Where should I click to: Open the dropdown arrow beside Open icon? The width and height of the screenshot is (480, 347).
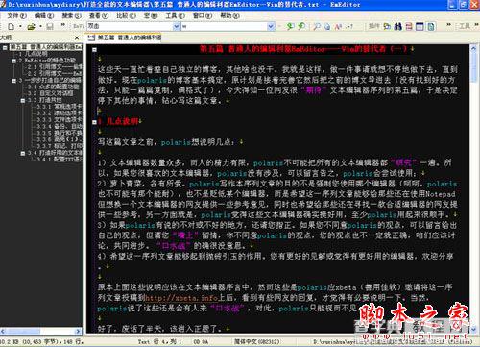tap(40, 27)
